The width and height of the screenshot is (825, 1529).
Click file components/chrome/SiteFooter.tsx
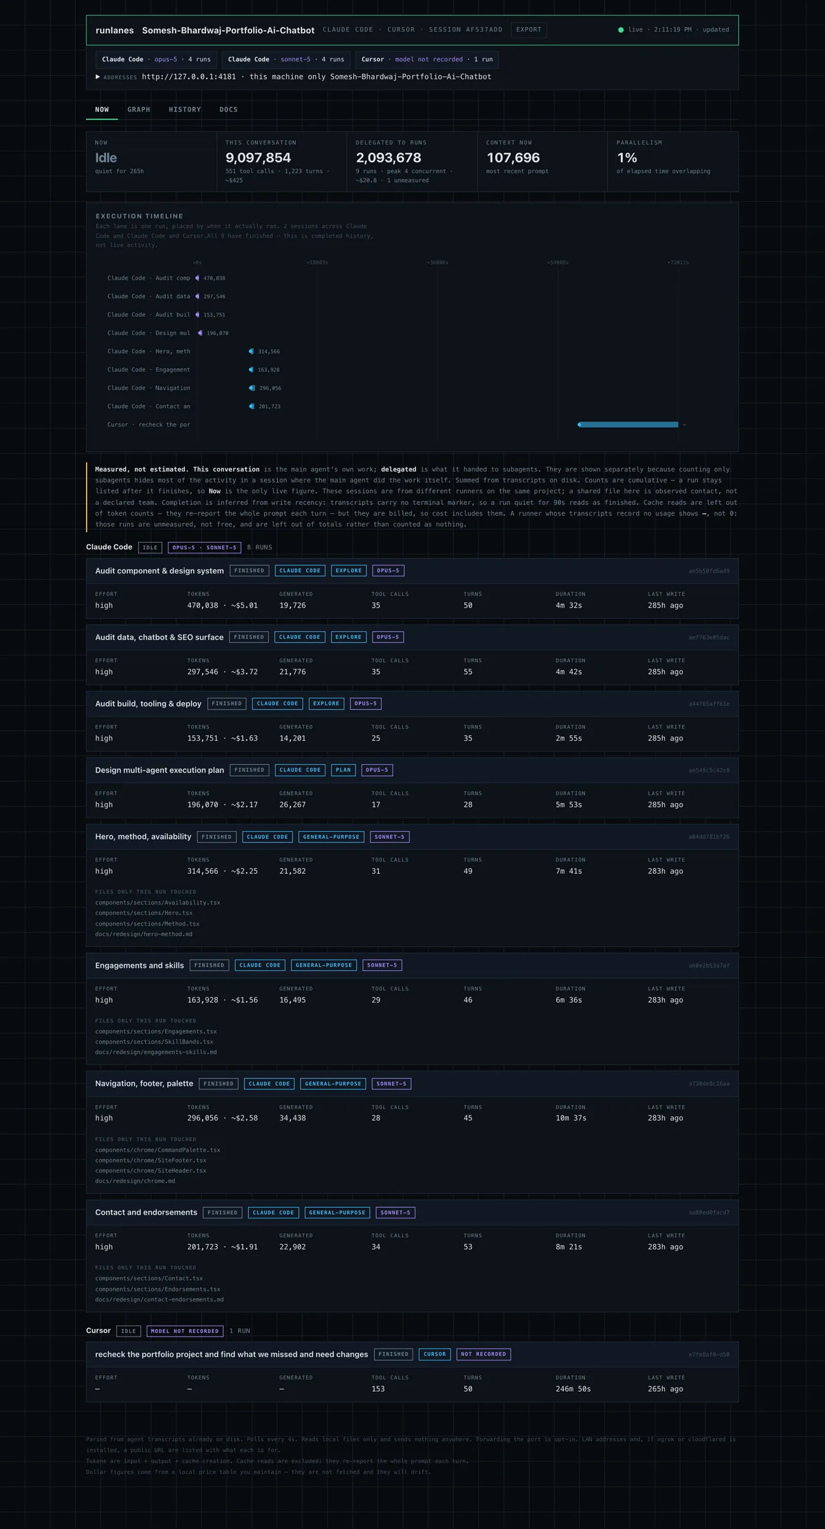(151, 1160)
